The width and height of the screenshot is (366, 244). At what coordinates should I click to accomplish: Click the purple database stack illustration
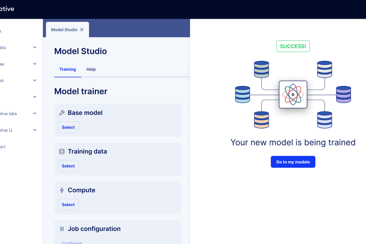343,94
